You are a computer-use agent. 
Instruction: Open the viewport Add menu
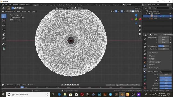[29, 11]
